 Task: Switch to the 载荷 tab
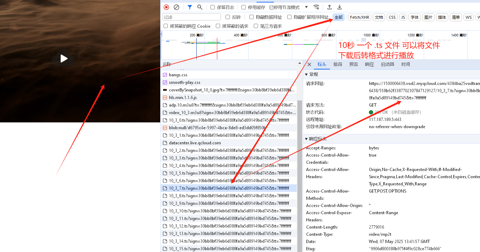(338, 64)
